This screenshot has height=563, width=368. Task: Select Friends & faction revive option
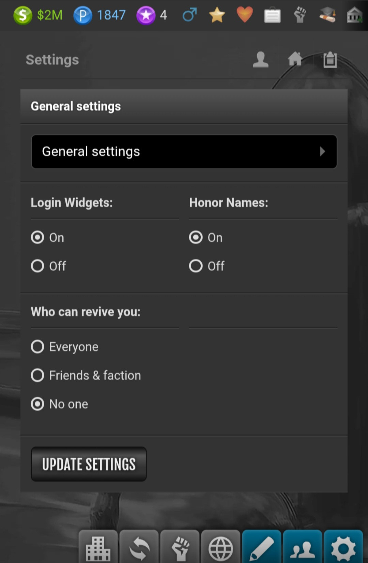coord(37,375)
